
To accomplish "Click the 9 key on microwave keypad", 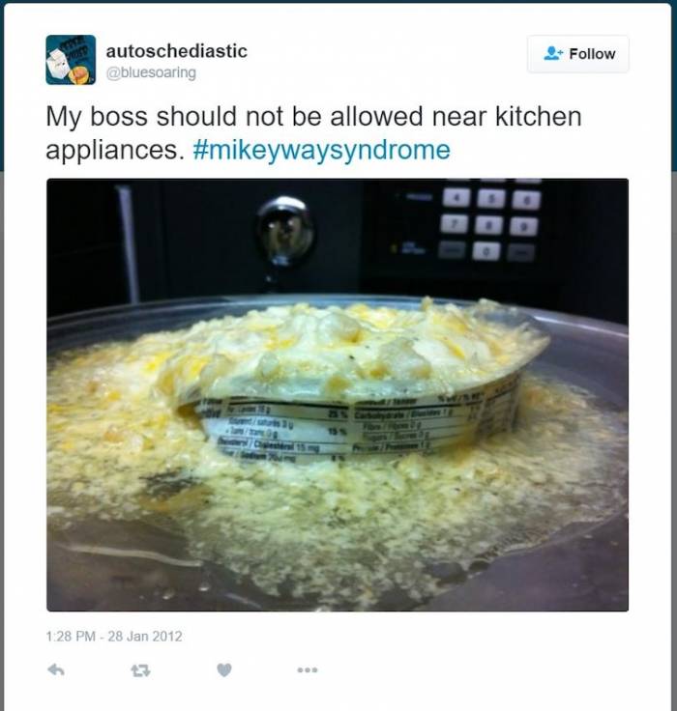I will pyautogui.click(x=523, y=226).
